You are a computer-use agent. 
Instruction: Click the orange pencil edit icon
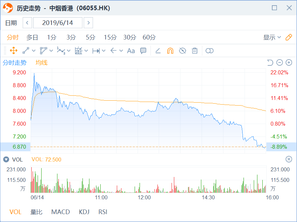point(289,37)
